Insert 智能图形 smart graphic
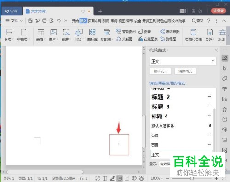 tap(126, 32)
